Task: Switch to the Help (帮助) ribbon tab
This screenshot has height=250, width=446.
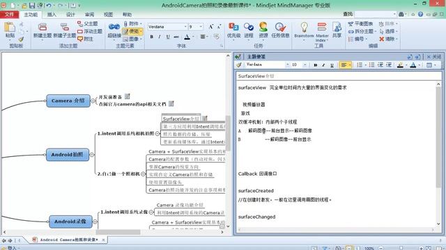Action: tap(127, 15)
